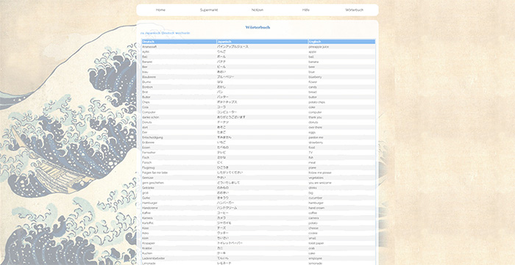The height and width of the screenshot is (265, 515).
Task: Click the English word 'strawberry'
Action: click(316, 142)
